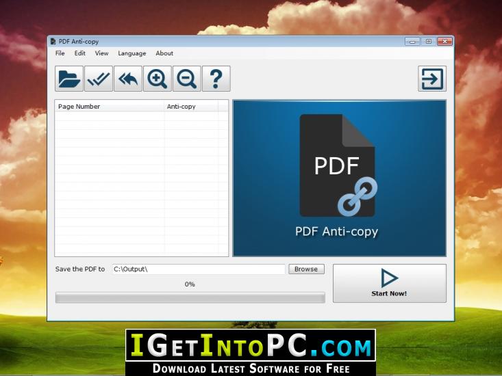Image resolution: width=502 pixels, height=376 pixels.
Task: Open the File menu
Action: coord(60,53)
